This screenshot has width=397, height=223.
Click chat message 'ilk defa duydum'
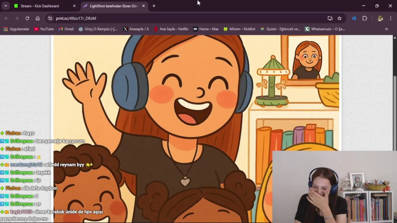tap(41, 188)
